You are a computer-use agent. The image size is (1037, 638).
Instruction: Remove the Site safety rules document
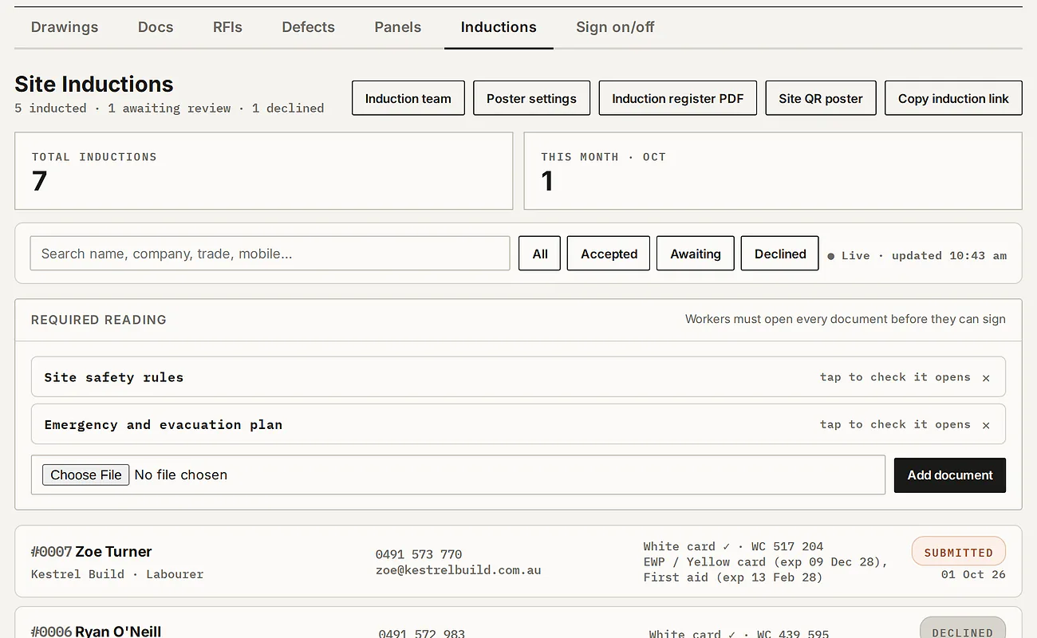pos(986,378)
